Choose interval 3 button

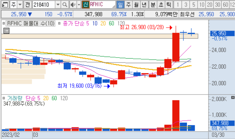point(186,5)
